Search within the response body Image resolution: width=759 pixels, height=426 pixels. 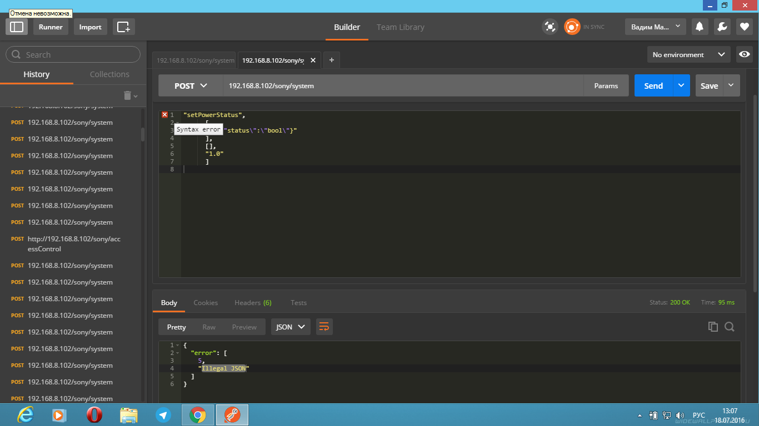coord(730,327)
